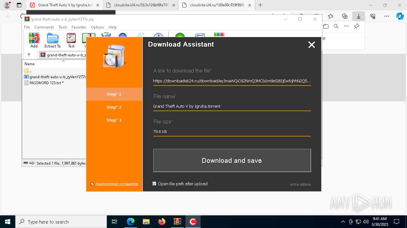Add a new browser tab
The height and width of the screenshot is (228, 407).
(260, 5)
